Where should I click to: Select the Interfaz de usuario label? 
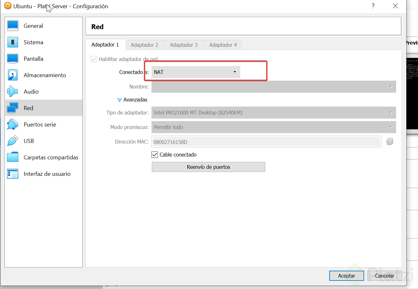tap(47, 174)
